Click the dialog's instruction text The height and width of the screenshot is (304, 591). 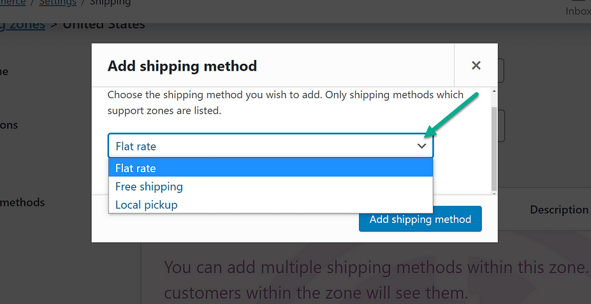(285, 102)
